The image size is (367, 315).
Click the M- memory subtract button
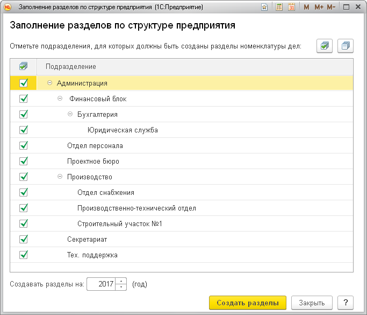coord(331,8)
